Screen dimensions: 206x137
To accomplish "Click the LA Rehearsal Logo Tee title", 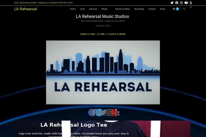I will [74, 125].
